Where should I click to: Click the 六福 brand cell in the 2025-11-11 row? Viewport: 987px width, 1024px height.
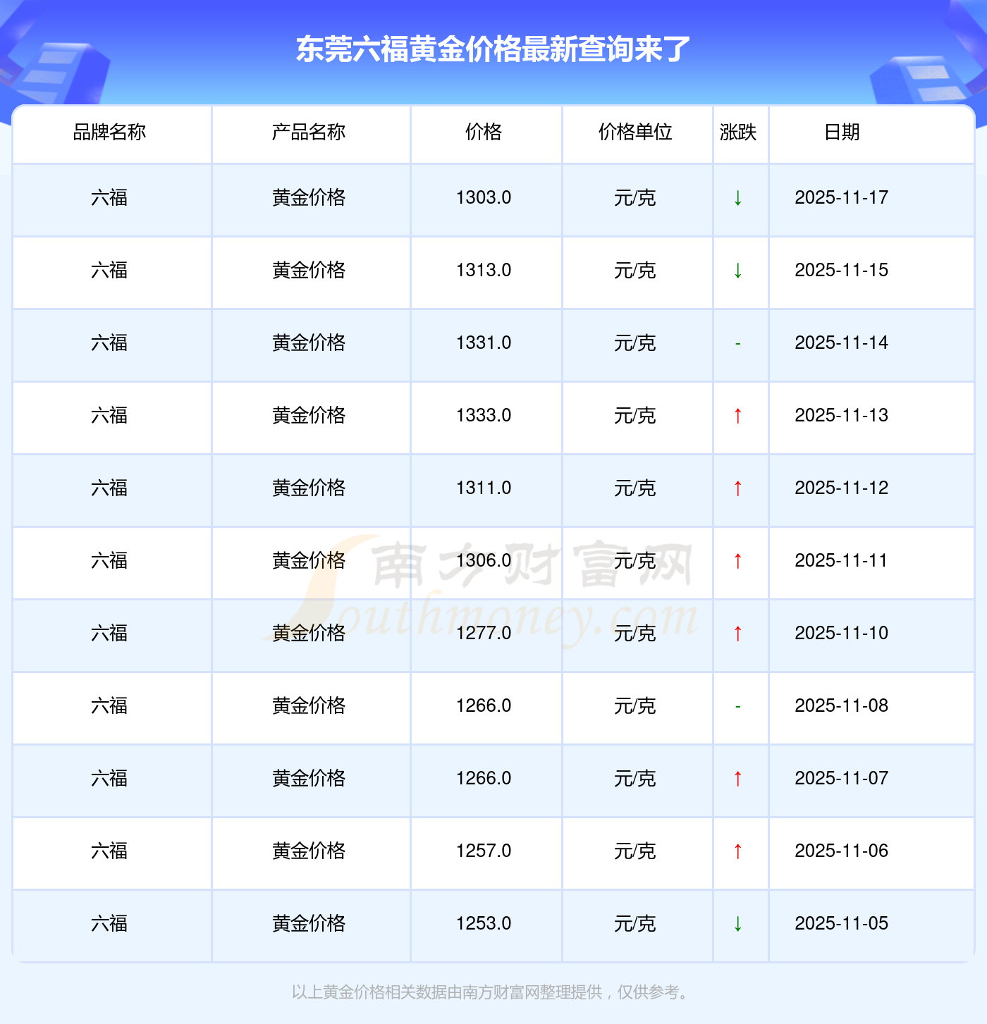109,560
